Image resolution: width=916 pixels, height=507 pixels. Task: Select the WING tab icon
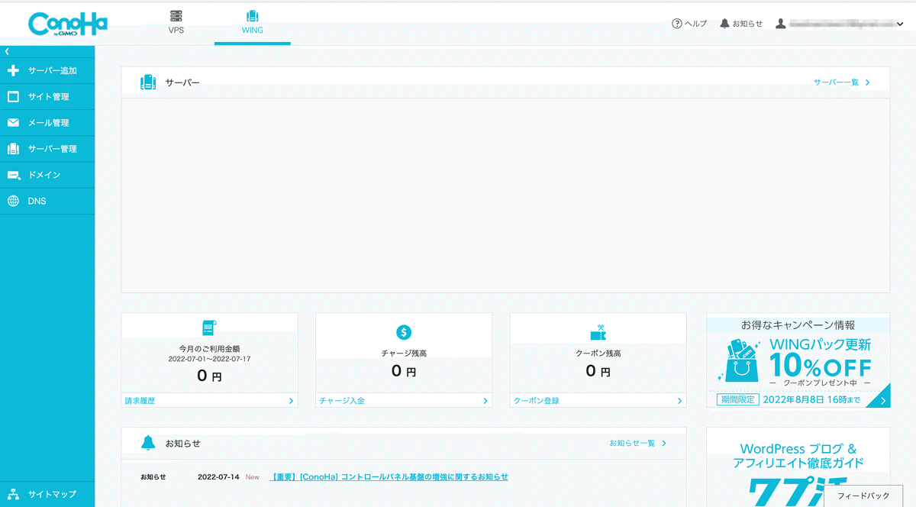coord(253,16)
